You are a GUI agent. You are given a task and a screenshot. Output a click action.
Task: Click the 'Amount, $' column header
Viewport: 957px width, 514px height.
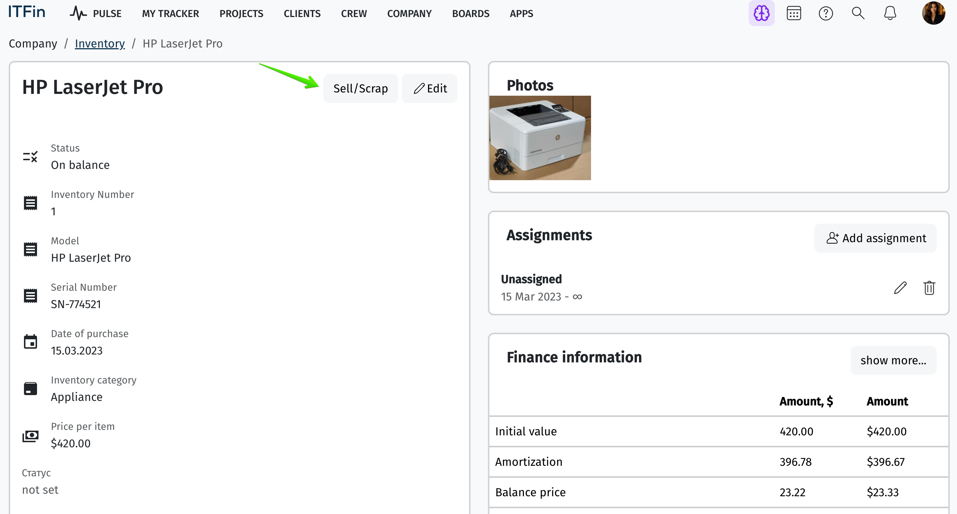[x=806, y=401]
